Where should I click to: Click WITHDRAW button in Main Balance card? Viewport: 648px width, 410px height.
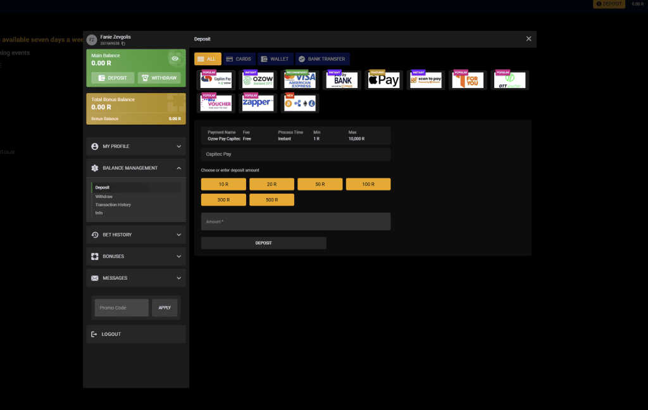[x=159, y=78]
